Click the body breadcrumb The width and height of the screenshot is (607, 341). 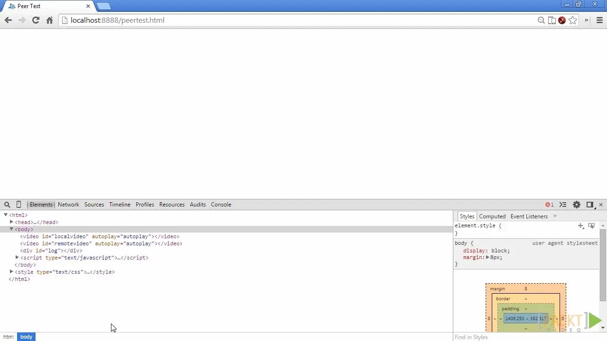click(x=26, y=337)
